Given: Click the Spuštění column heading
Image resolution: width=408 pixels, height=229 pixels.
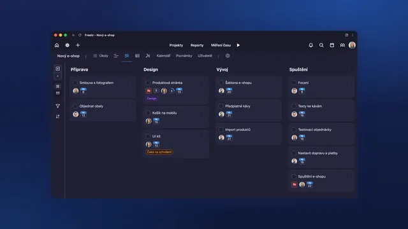Looking at the screenshot, I should pos(298,69).
